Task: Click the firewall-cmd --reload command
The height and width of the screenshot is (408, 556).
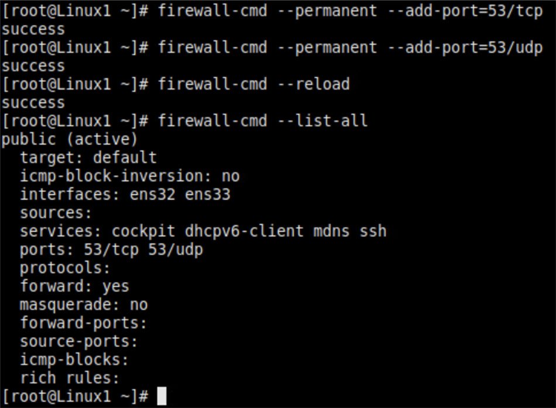Action: coord(253,84)
